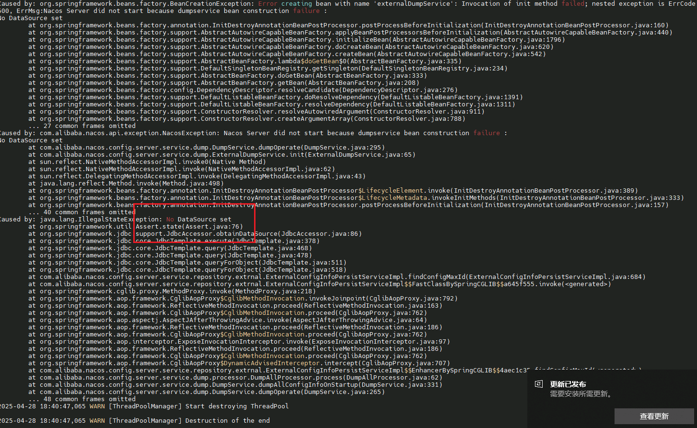Click the NativeMethodAccessorImpl.invoke java:62 line

(x=181, y=169)
